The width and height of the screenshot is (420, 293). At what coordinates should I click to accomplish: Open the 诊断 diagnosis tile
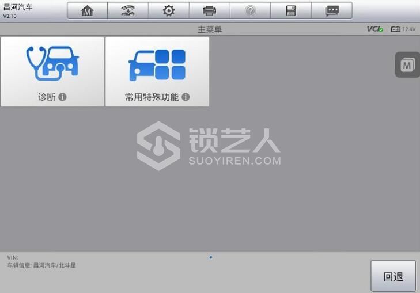tap(52, 72)
